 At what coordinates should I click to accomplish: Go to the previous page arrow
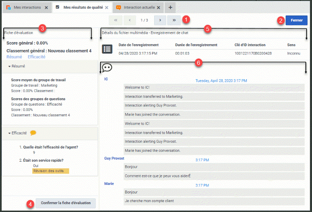(130, 20)
